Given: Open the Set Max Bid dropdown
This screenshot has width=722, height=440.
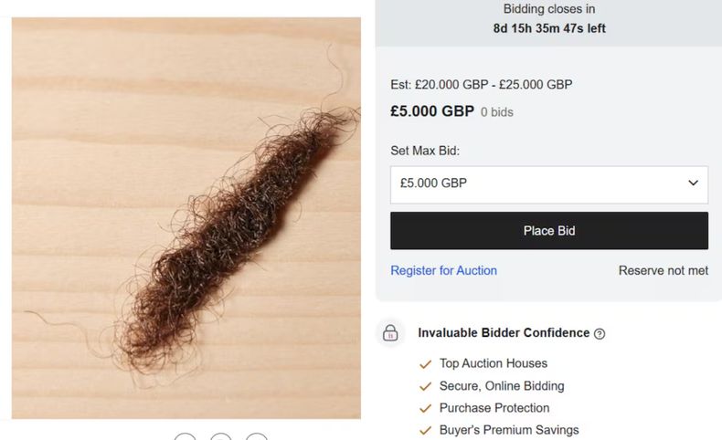Looking at the screenshot, I should tap(548, 183).
